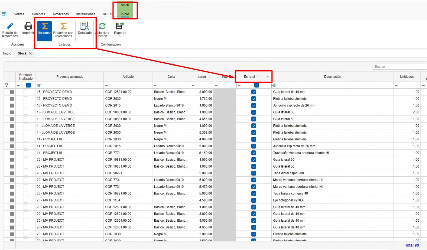Toggle Proyecto finalizado filter checkbox
The image size is (427, 250).
[28, 85]
